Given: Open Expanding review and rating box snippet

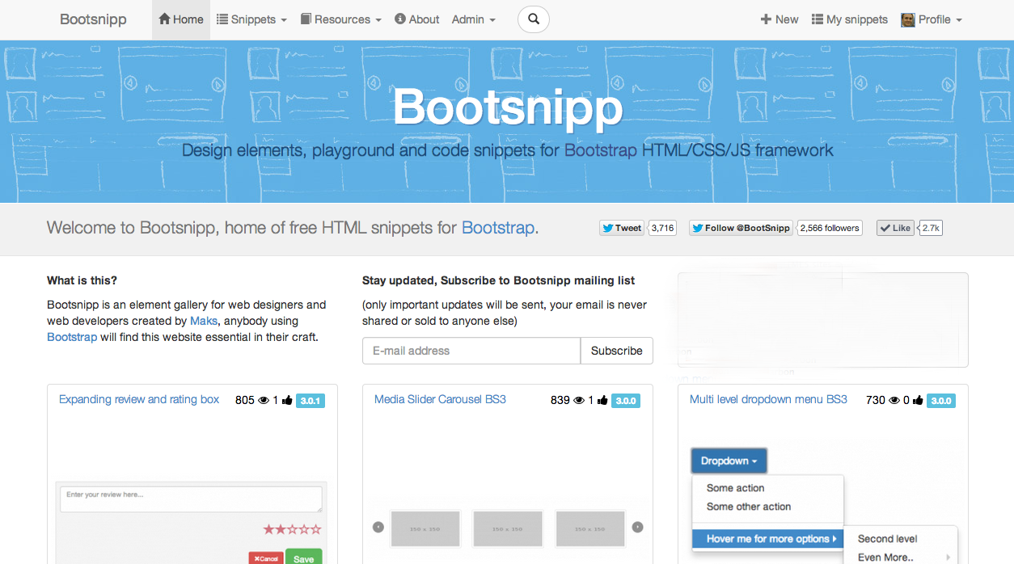Looking at the screenshot, I should point(139,399).
